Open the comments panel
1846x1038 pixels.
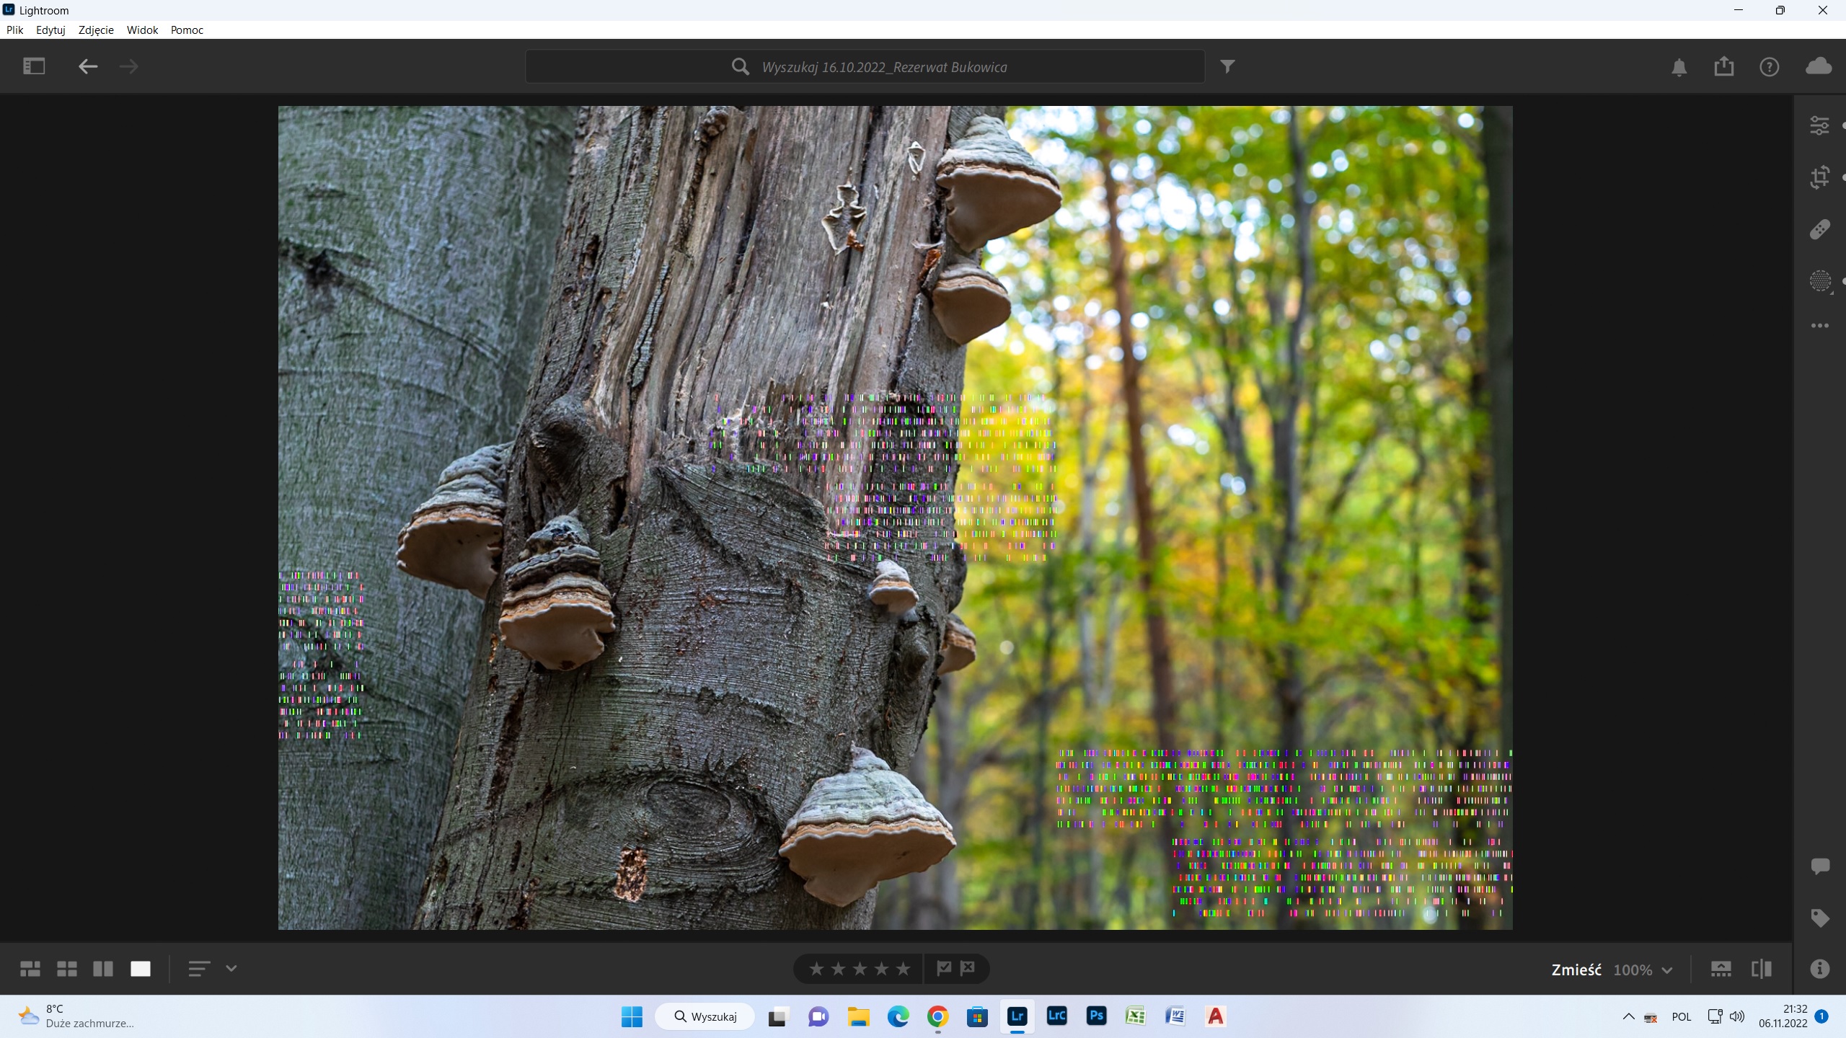coord(1819,866)
